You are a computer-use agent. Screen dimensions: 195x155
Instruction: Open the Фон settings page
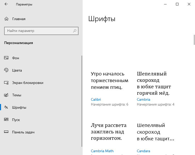[x=41, y=58]
